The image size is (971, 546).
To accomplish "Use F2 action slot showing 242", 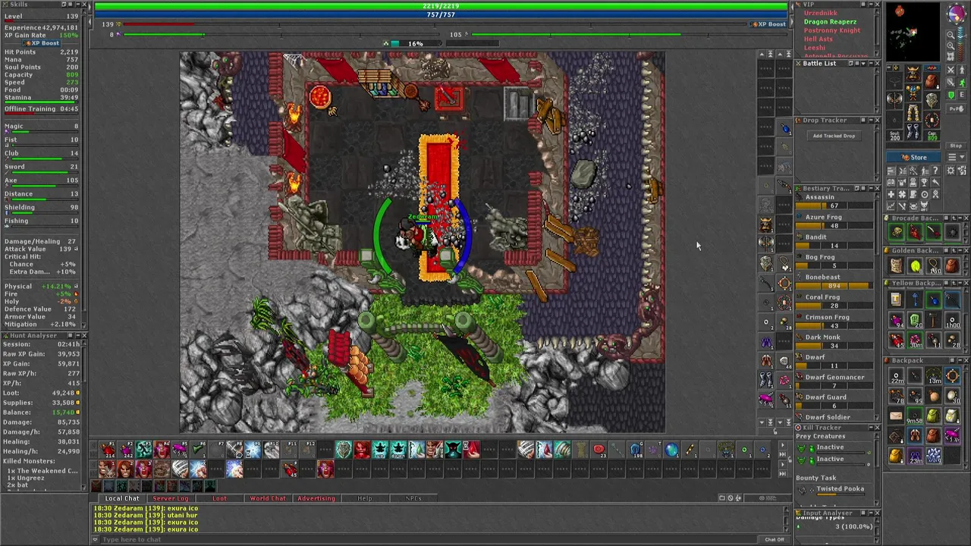I will (x=126, y=450).
